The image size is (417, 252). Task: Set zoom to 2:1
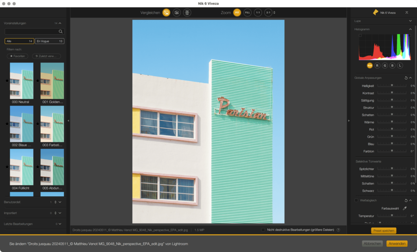click(268, 13)
